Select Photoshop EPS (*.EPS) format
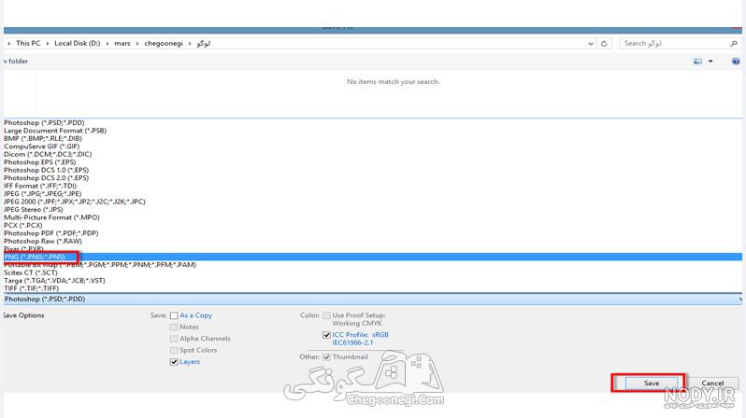The image size is (746, 418). tap(40, 162)
